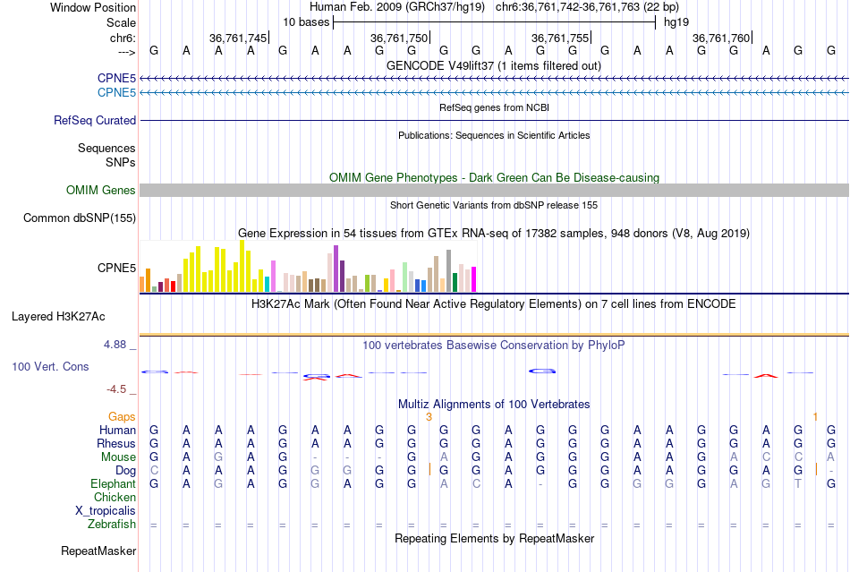The image size is (850, 572).
Task: Click the 4.88 upper PhyloP axis value
Action: tap(115, 345)
